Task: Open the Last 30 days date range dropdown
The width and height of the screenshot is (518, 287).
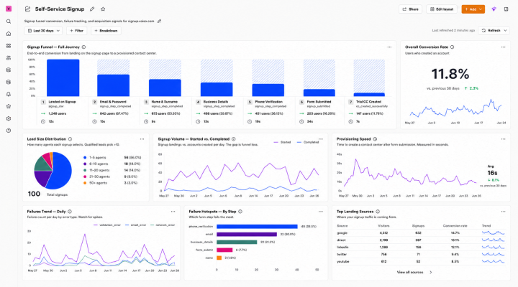Action: [43, 31]
